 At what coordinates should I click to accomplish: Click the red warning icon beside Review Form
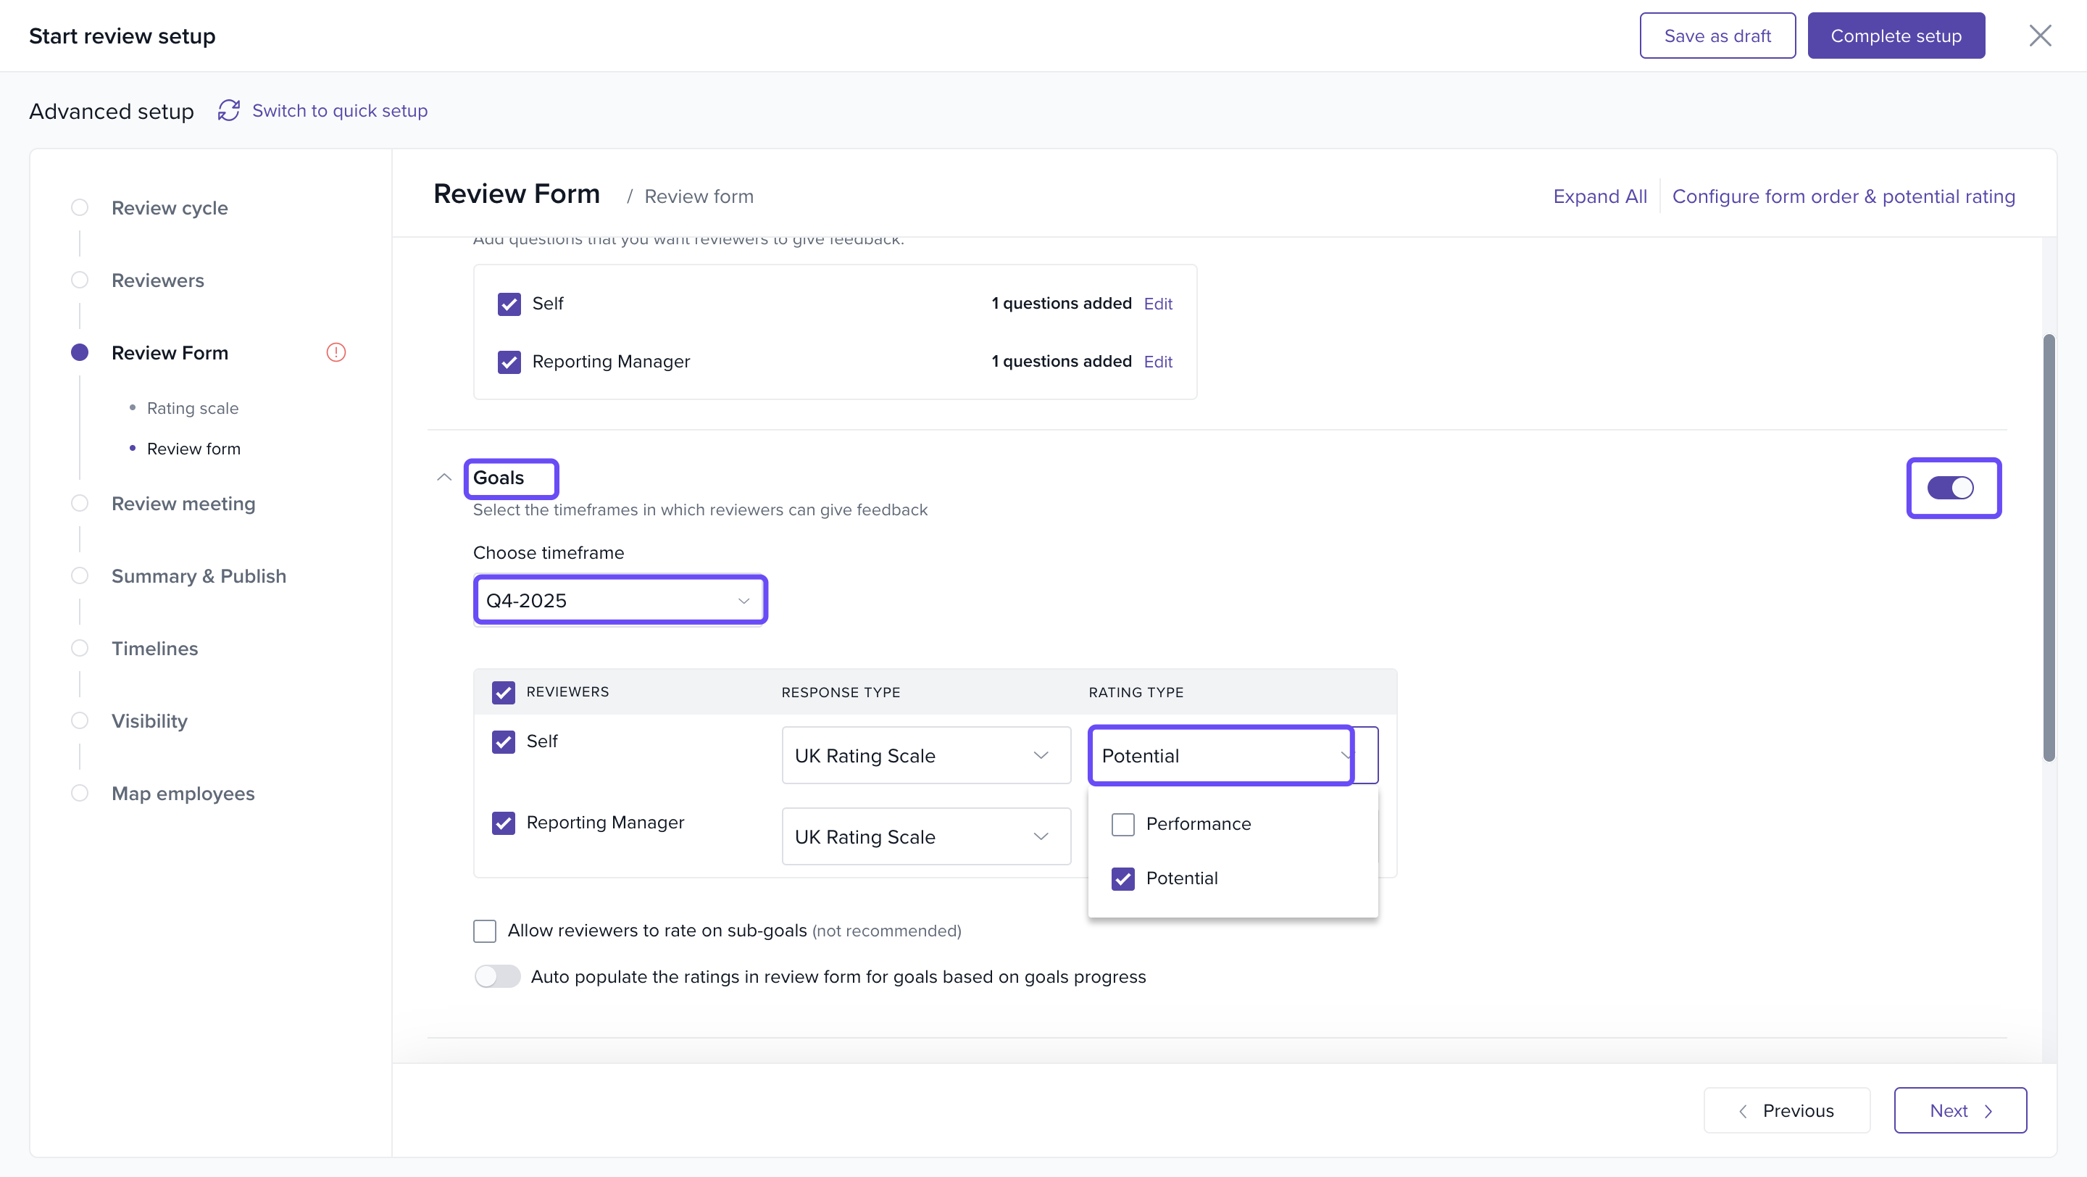[x=336, y=352]
